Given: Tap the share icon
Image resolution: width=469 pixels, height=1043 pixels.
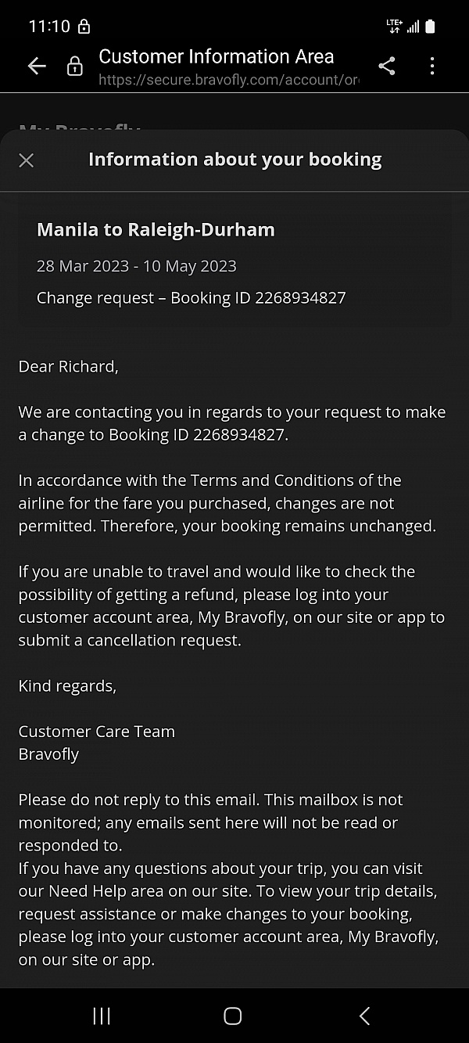Looking at the screenshot, I should pyautogui.click(x=386, y=67).
